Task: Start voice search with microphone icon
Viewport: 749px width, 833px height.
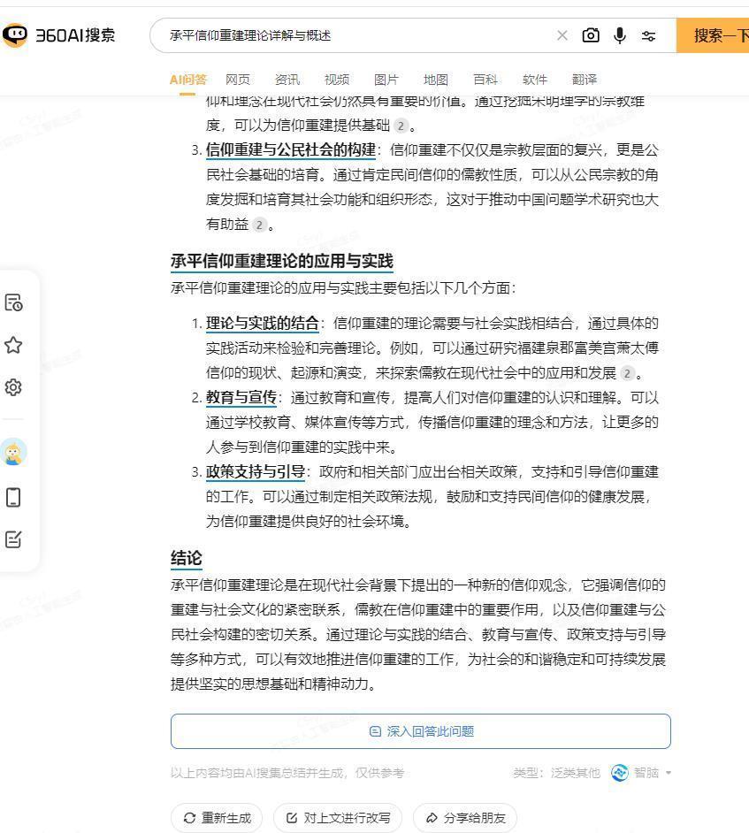Action: pyautogui.click(x=619, y=35)
